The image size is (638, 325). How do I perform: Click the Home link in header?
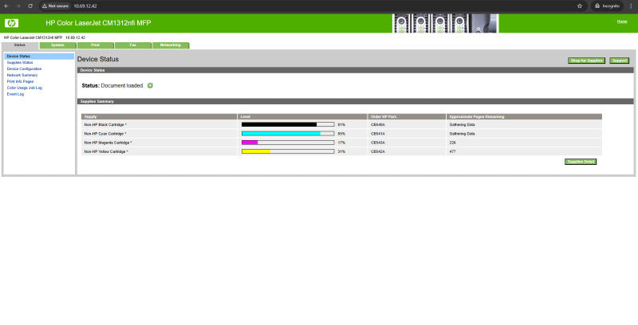tap(622, 22)
